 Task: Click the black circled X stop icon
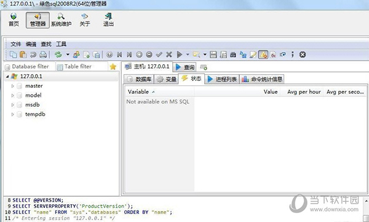(303, 55)
